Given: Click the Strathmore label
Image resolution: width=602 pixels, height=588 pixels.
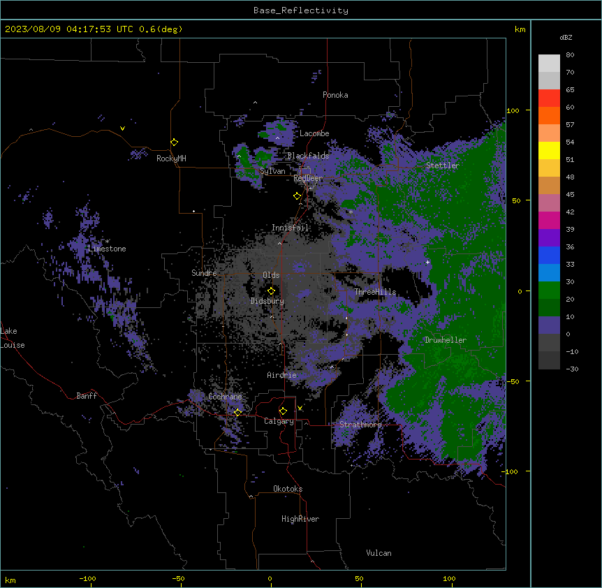Looking at the screenshot, I should 360,425.
